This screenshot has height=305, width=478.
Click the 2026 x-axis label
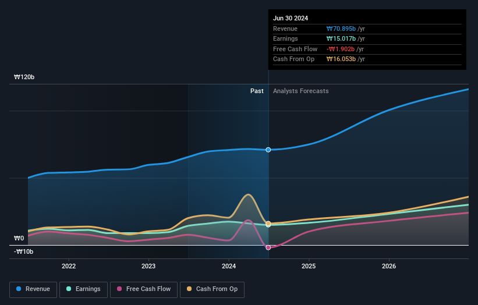click(x=389, y=266)
